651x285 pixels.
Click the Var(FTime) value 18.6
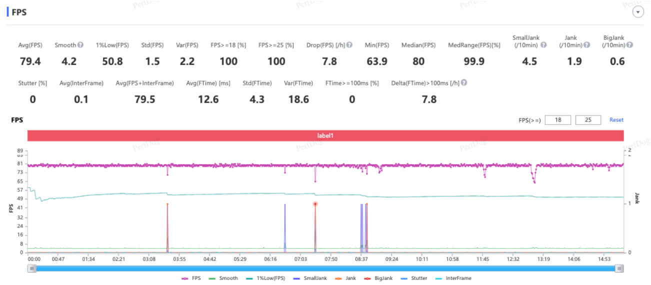click(x=298, y=99)
